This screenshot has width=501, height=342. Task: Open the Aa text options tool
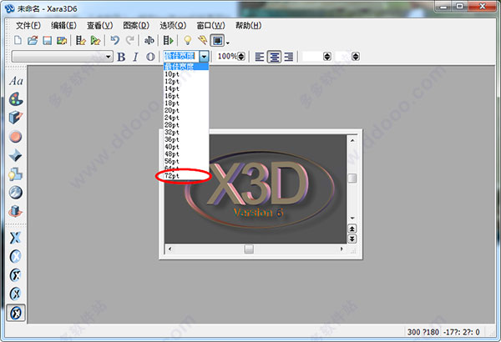[16, 81]
